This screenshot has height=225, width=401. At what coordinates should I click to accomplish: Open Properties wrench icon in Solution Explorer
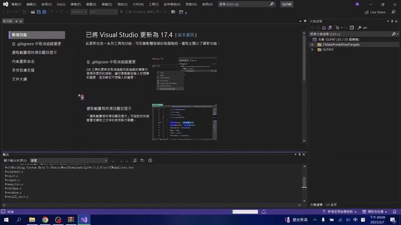359,27
